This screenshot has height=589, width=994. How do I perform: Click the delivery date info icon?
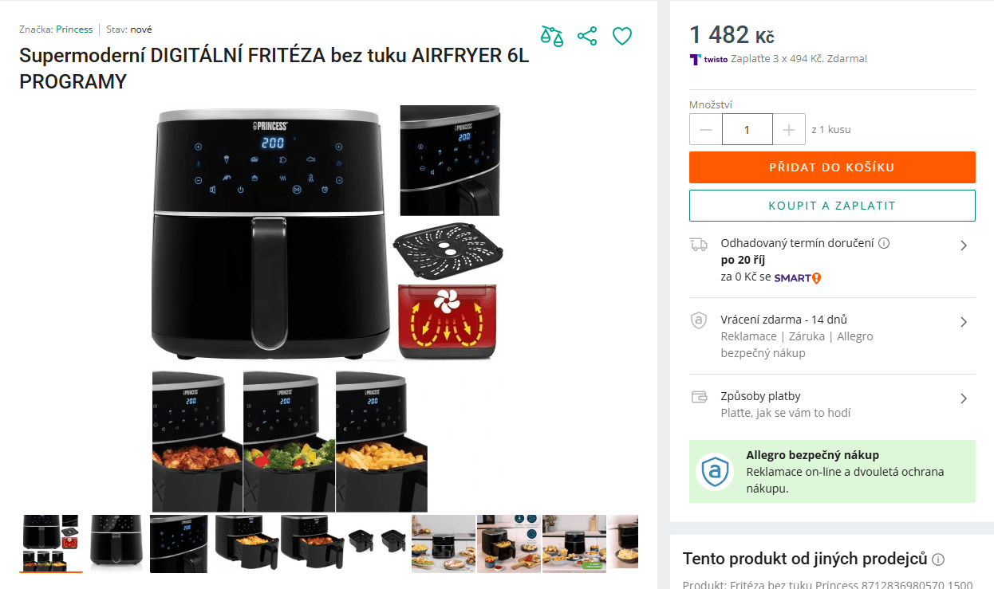[x=884, y=244]
